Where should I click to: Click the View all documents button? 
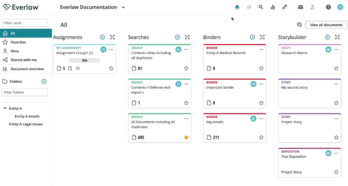[x=326, y=25]
